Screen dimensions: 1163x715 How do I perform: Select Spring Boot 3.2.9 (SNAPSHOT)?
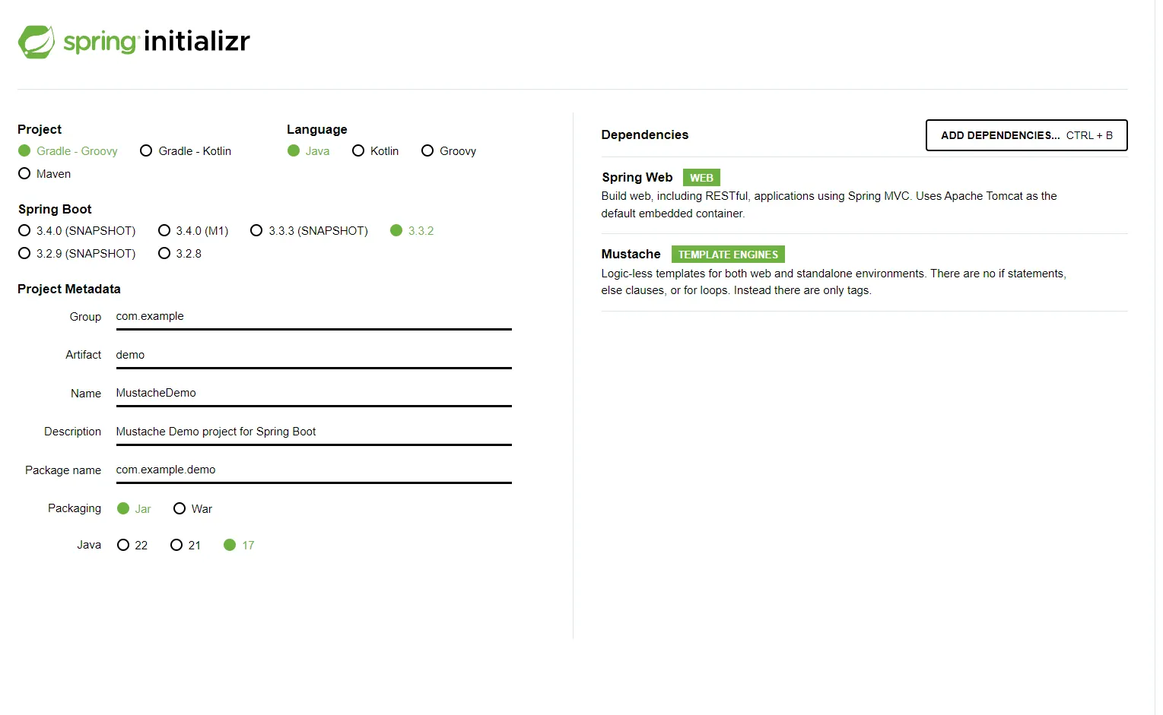(25, 254)
